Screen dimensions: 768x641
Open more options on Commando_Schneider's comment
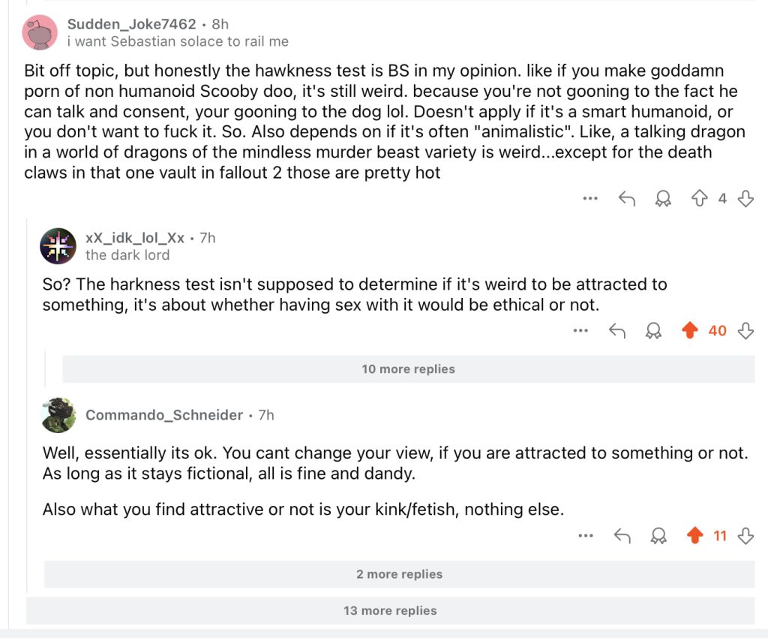tap(586, 536)
